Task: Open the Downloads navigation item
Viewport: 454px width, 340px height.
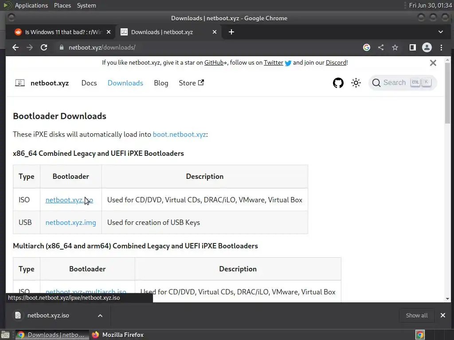Action: (125, 83)
